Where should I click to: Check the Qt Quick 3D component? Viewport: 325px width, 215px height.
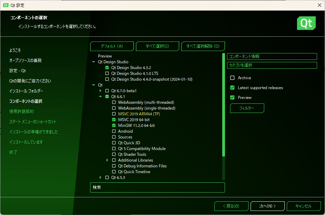(x=114, y=143)
